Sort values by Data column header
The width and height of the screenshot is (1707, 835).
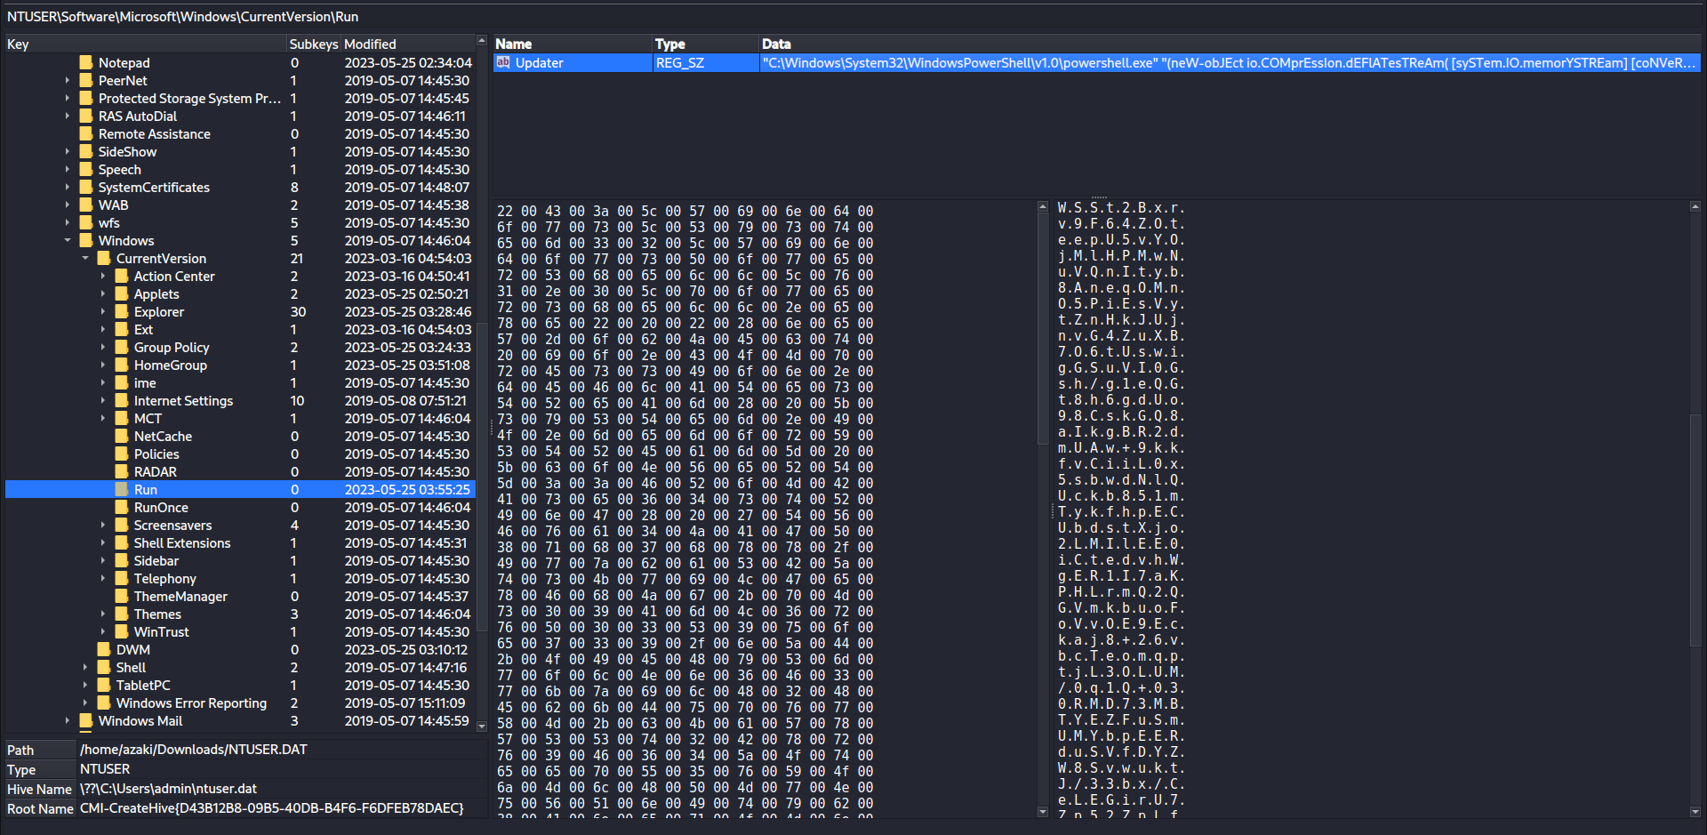[1230, 44]
